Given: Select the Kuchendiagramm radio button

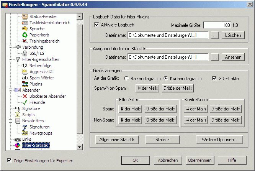Looking at the screenshot, I should (166, 78).
